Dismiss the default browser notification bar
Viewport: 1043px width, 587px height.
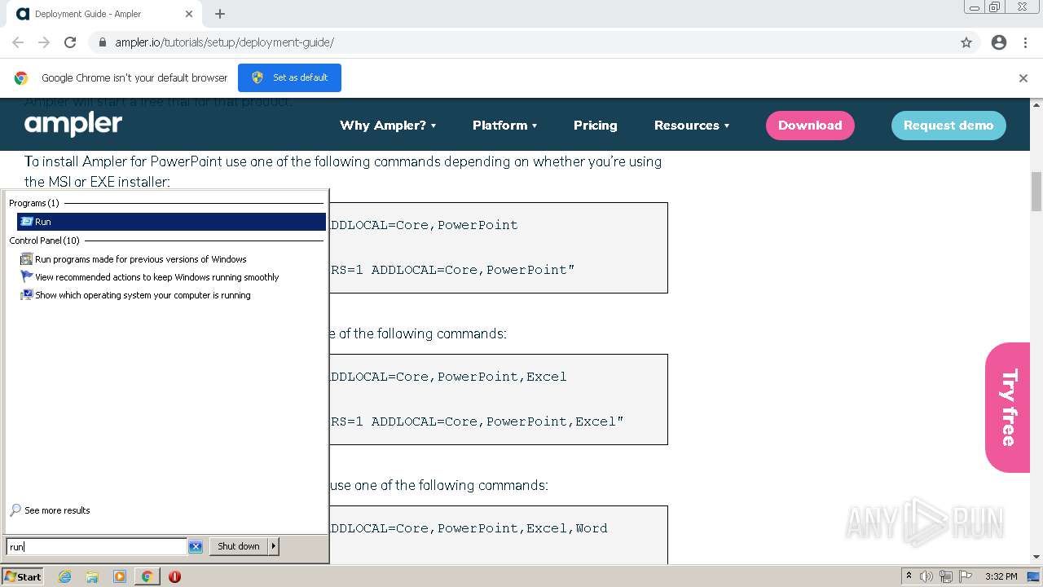tap(1023, 78)
